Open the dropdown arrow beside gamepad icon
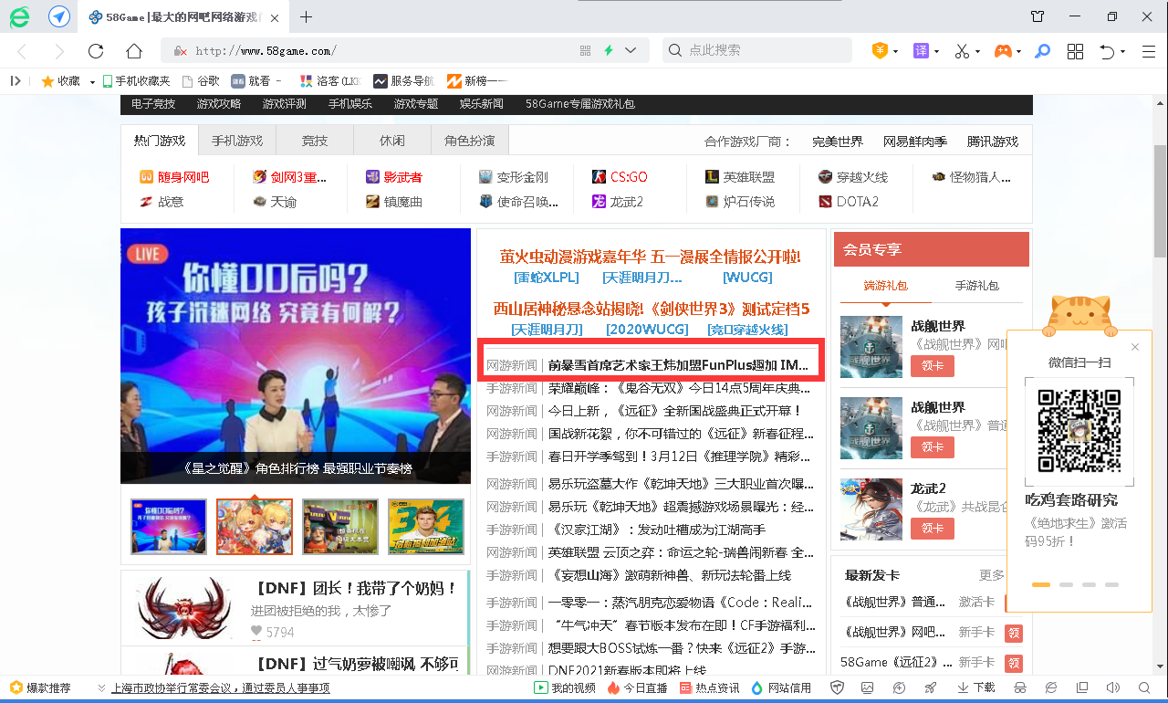The width and height of the screenshot is (1168, 703). coord(1018,52)
